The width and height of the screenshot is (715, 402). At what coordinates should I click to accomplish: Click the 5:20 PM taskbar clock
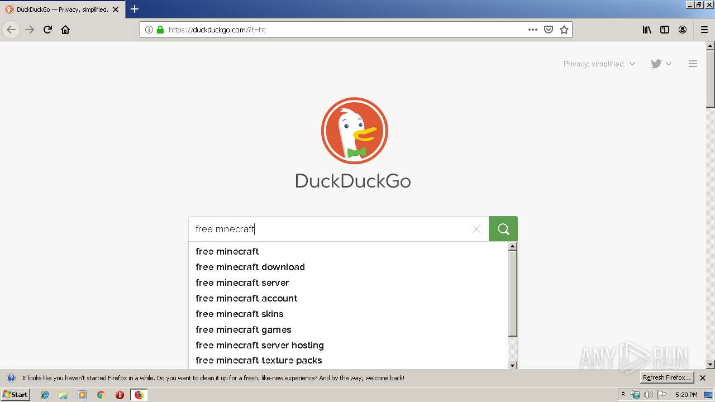pyautogui.click(x=686, y=395)
